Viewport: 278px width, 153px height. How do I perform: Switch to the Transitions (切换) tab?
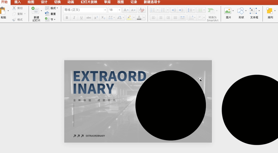57,2
